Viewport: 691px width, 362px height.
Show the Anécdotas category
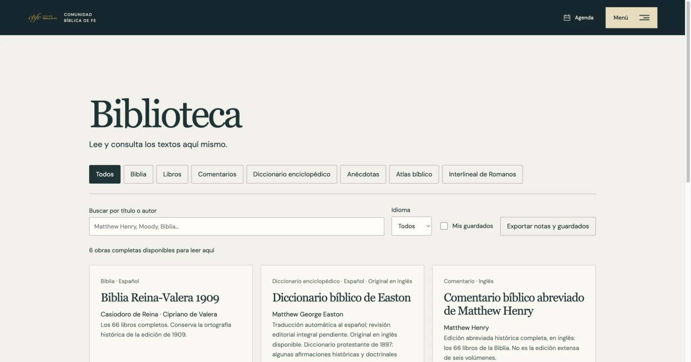(363, 174)
